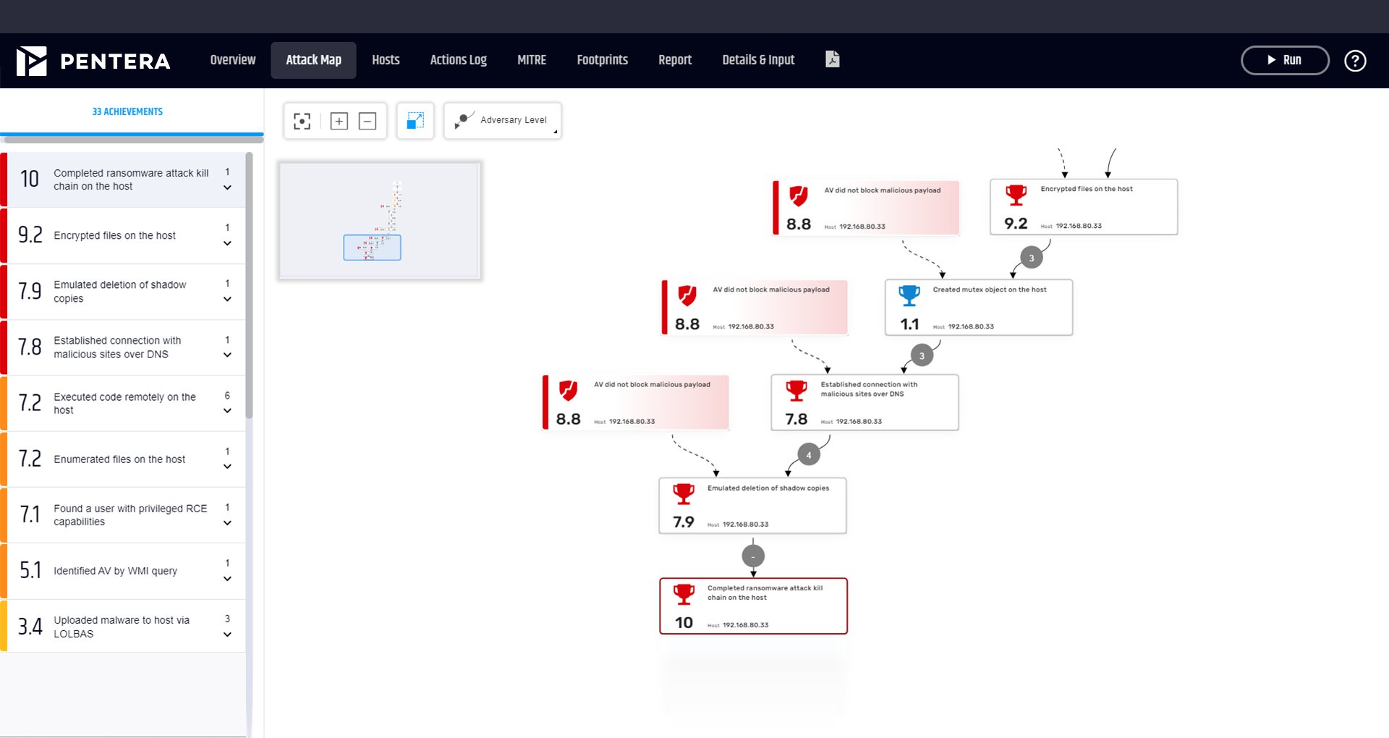1389x738 pixels.
Task: Open help question mark icon
Action: [x=1354, y=61]
